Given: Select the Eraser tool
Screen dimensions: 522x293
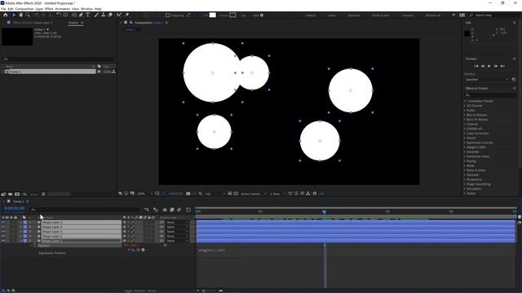Looking at the screenshot, I should [x=110, y=15].
